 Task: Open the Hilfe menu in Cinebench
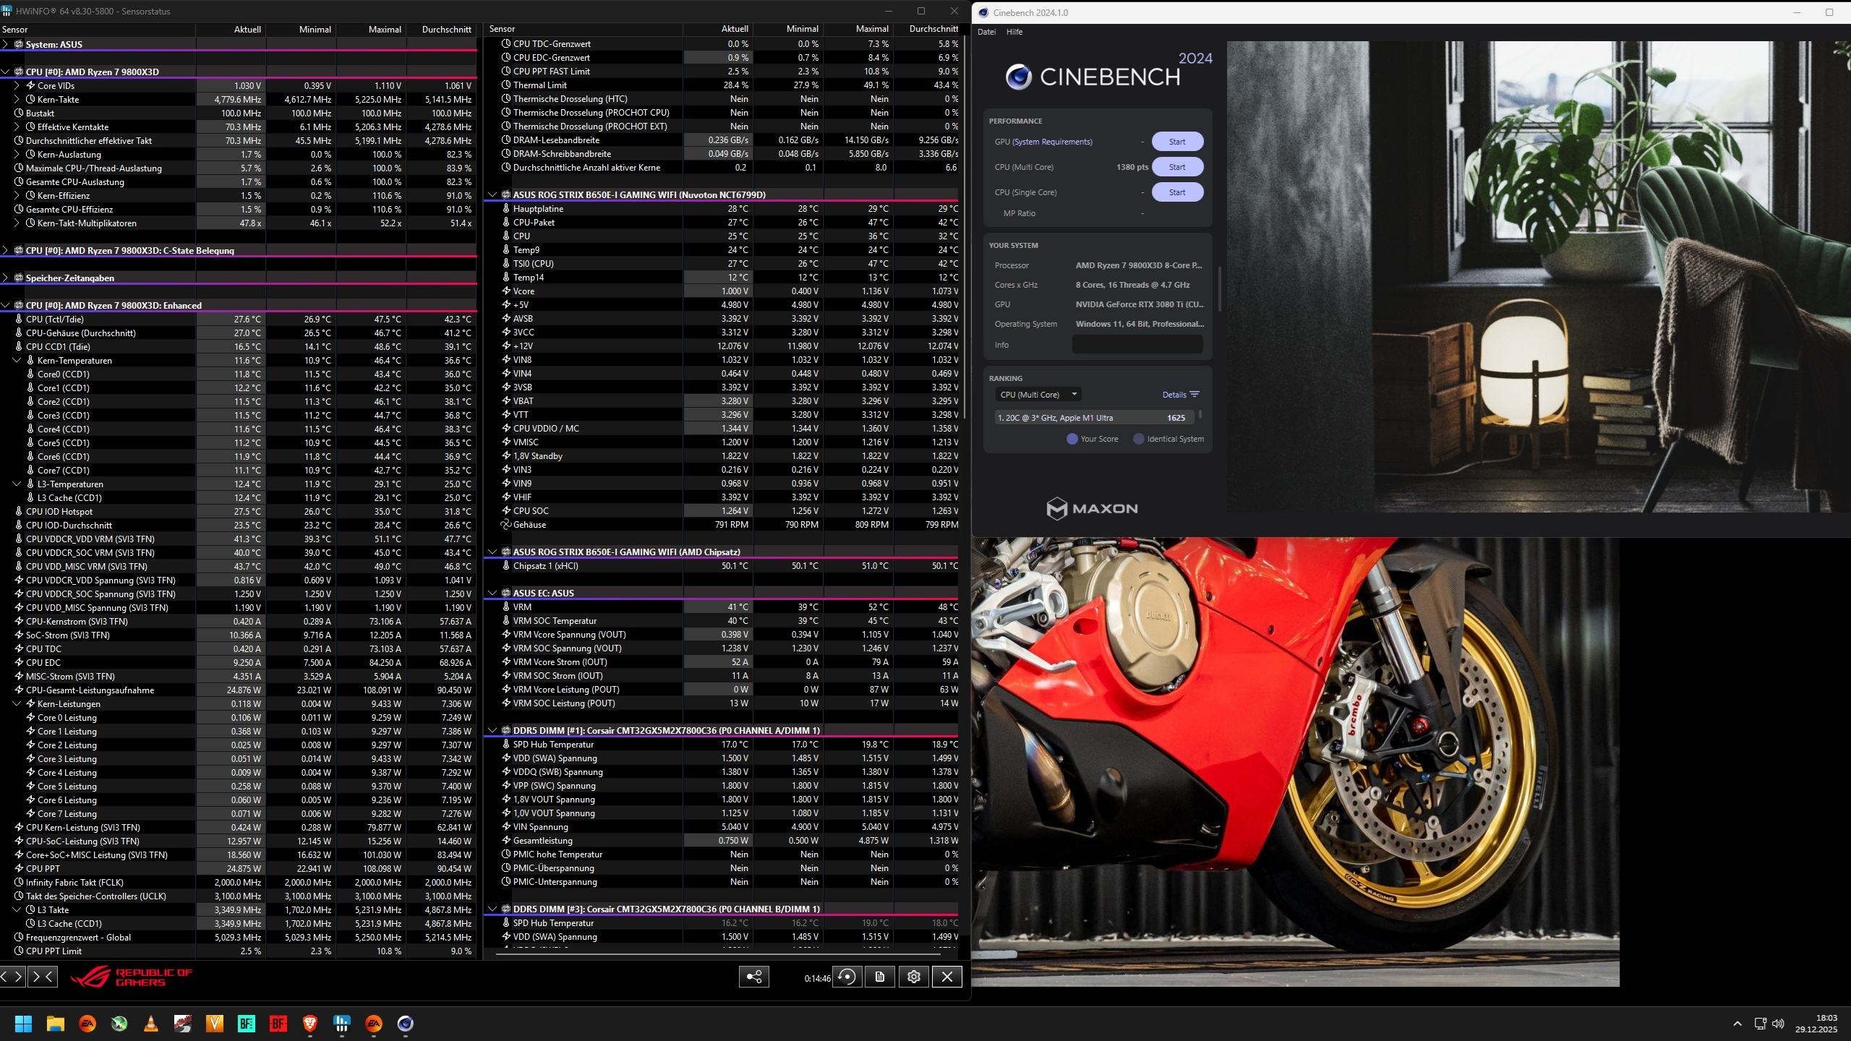(x=1014, y=32)
